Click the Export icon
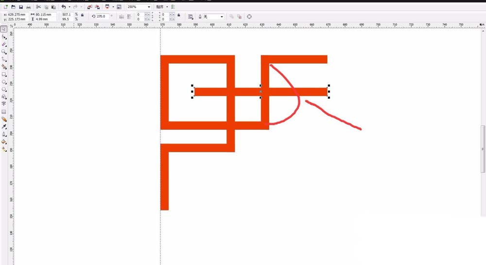Viewport: 486px width, 265px height. [x=97, y=7]
